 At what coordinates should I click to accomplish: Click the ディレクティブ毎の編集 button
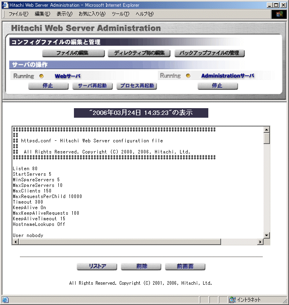point(139,53)
